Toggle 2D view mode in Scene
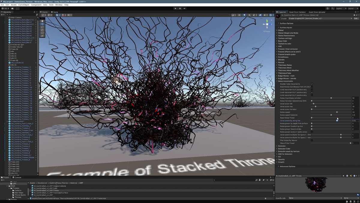The image size is (360, 203). (239, 15)
